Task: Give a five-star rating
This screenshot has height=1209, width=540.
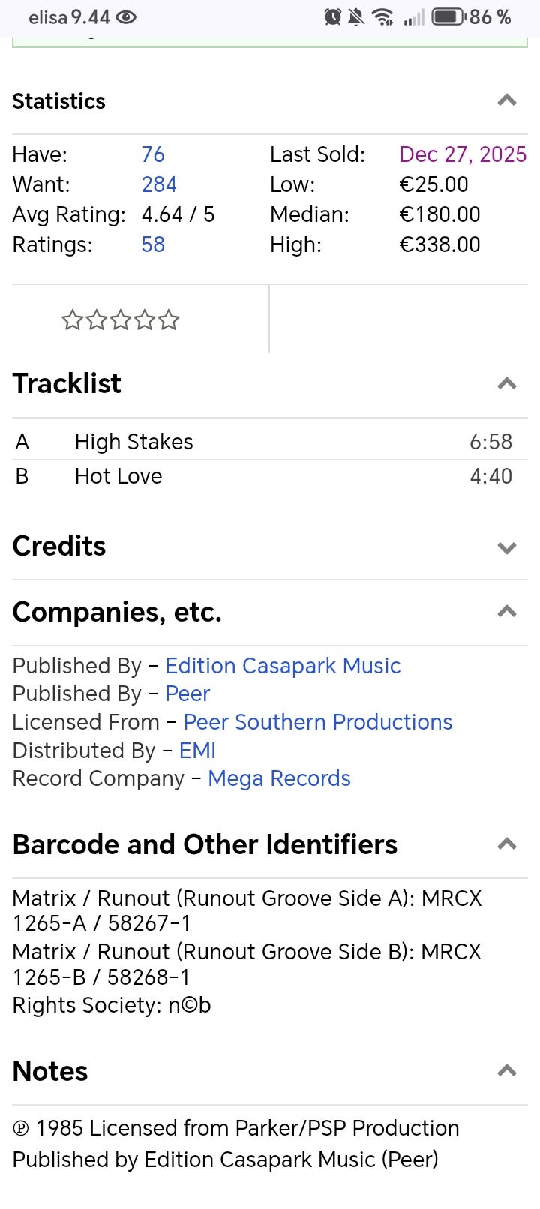Action: click(169, 321)
